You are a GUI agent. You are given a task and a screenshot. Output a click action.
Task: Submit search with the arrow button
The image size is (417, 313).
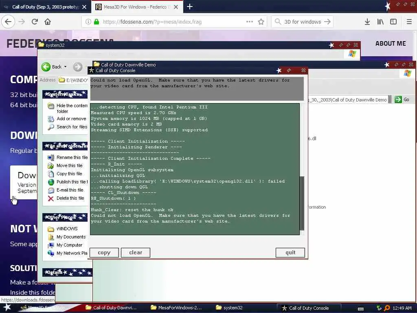tap(327, 22)
